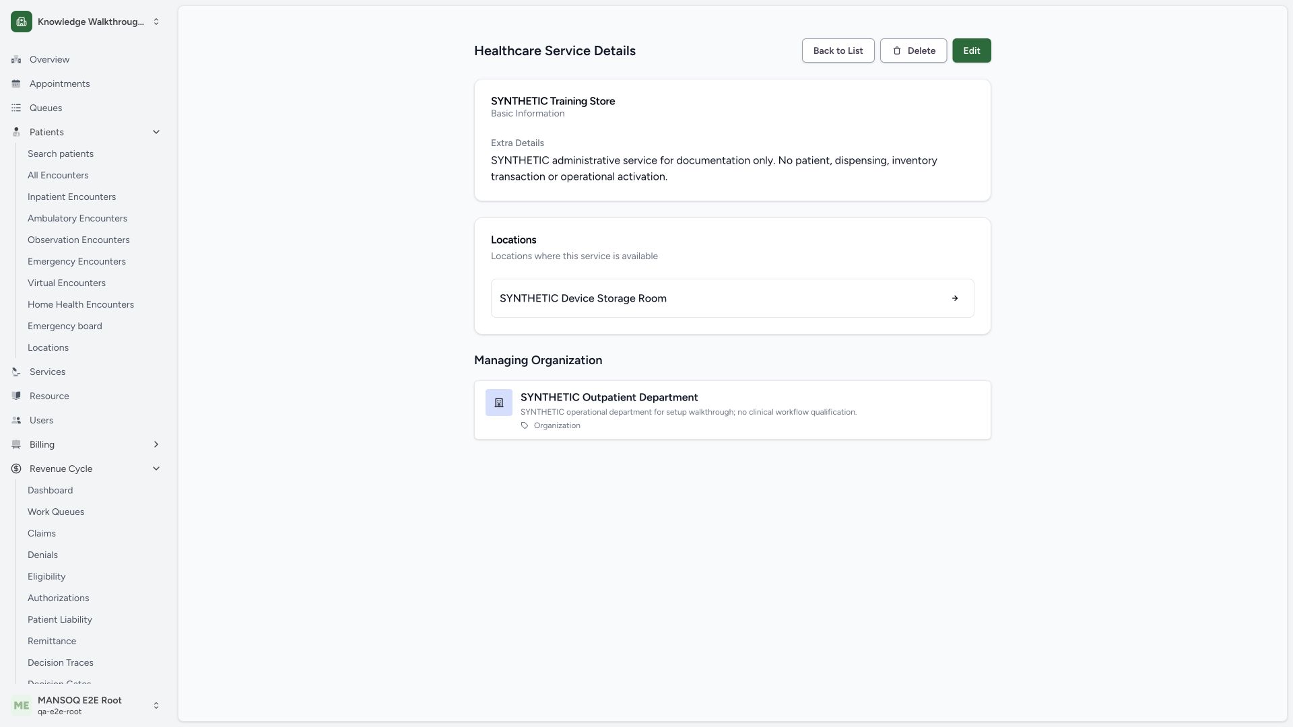Go to Virtual Encounters

(x=67, y=283)
